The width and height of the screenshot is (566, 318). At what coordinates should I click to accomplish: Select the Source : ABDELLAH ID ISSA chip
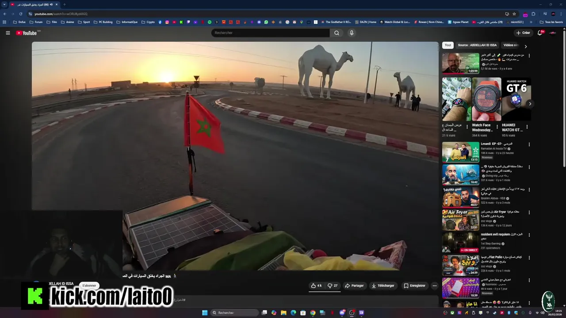pyautogui.click(x=477, y=45)
